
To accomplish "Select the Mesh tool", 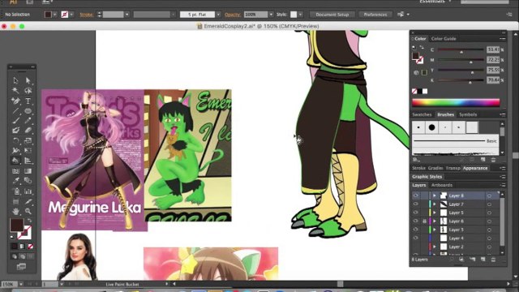I will point(15,171).
